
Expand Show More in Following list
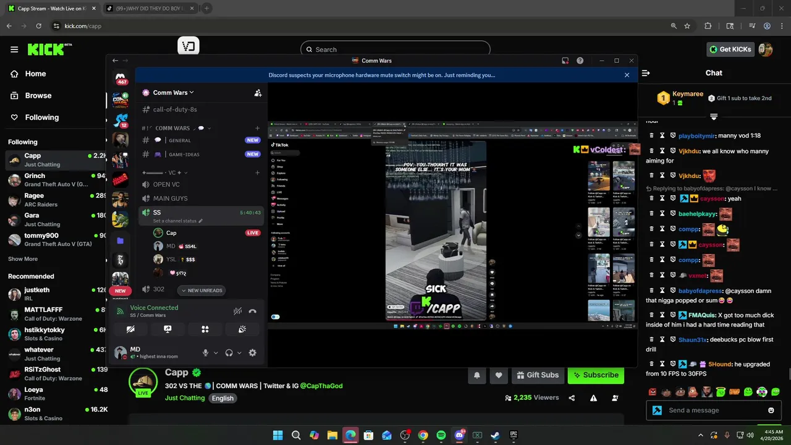(x=23, y=259)
